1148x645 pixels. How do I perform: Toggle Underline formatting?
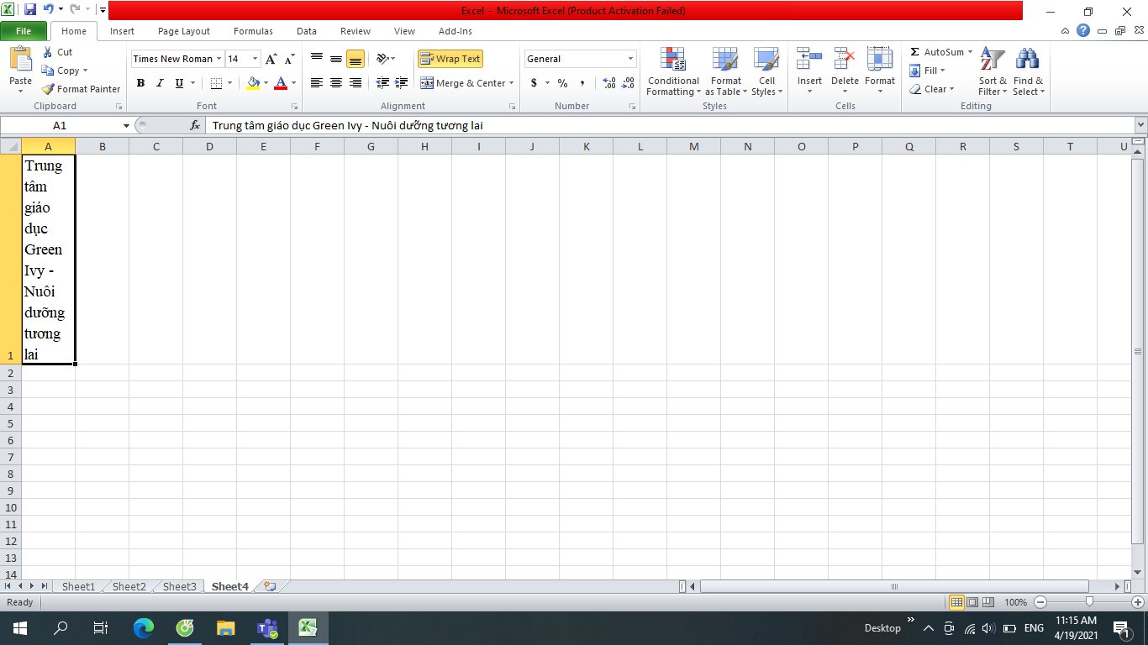click(x=179, y=83)
